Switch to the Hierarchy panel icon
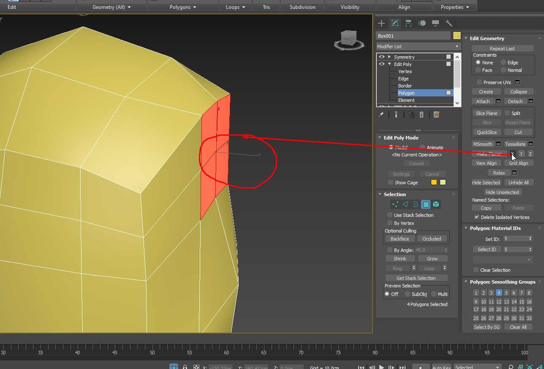Screen dimensions: 544x369 click(x=408, y=23)
